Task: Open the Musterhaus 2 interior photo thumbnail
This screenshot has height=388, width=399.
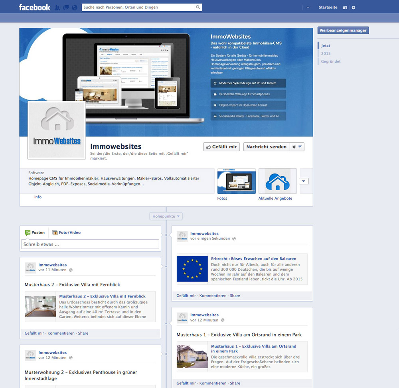Action: pyautogui.click(x=40, y=306)
